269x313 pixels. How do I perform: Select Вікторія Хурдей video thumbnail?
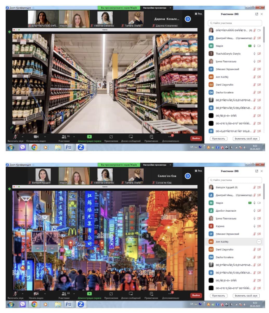click(x=43, y=176)
